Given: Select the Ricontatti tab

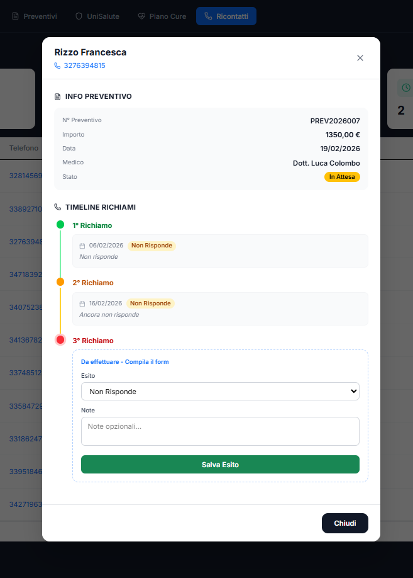Looking at the screenshot, I should tap(226, 16).
